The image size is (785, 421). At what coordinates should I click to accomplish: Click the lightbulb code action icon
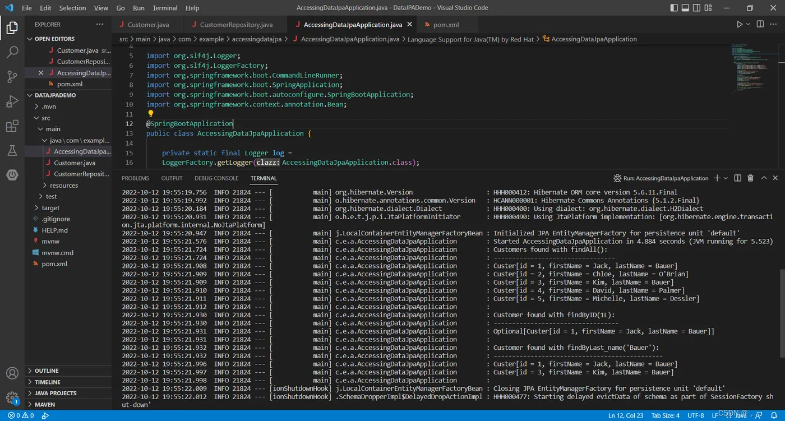pyautogui.click(x=150, y=114)
